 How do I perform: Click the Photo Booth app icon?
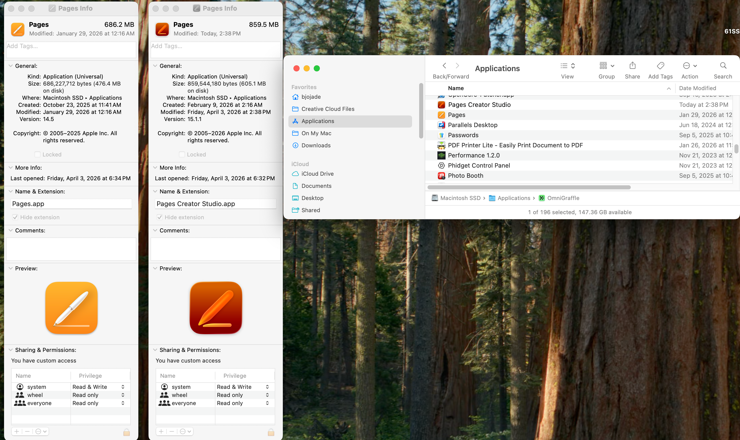[x=441, y=175]
